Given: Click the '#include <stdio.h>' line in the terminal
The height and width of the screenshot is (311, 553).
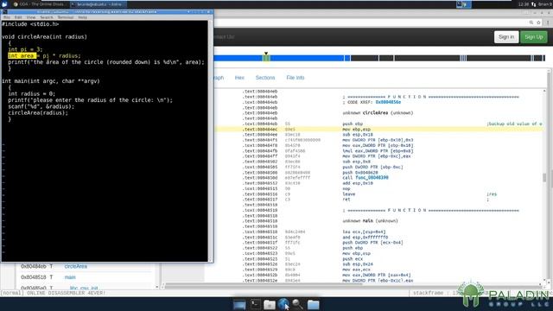Looking at the screenshot, I should [x=30, y=24].
